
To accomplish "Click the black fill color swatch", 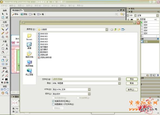I will 7,79.
